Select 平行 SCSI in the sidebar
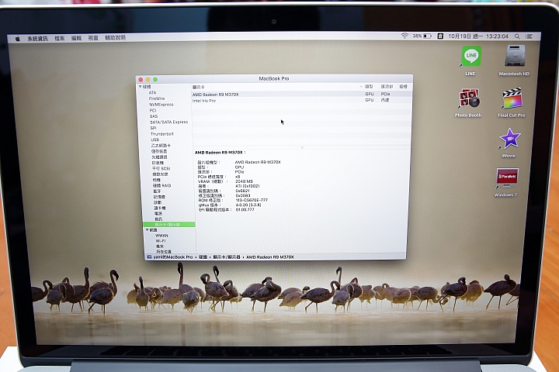This screenshot has height=372, width=559. (161, 168)
